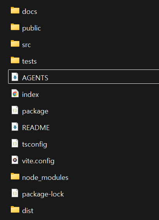Select the package-lock file name
The image size is (159, 220).
coord(43,194)
